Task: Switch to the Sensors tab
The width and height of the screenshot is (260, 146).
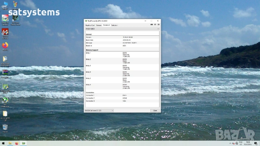Action: pyautogui.click(x=99, y=25)
